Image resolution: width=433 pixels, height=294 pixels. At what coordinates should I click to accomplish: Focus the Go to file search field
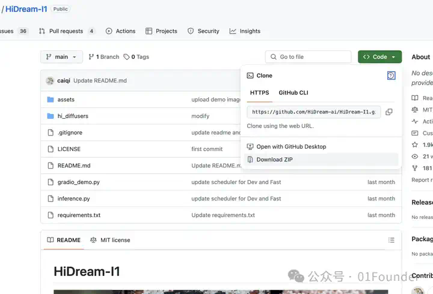click(308, 57)
